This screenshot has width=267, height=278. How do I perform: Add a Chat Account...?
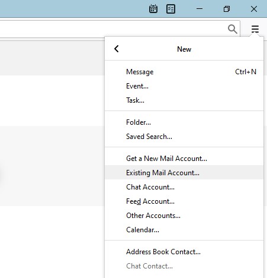click(184, 187)
